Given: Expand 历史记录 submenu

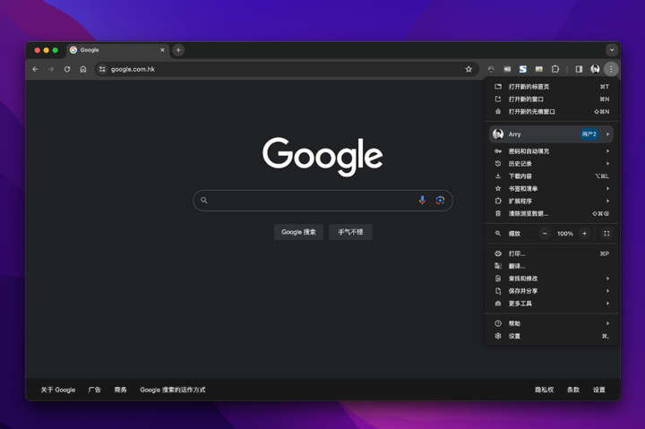Looking at the screenshot, I should click(x=551, y=164).
